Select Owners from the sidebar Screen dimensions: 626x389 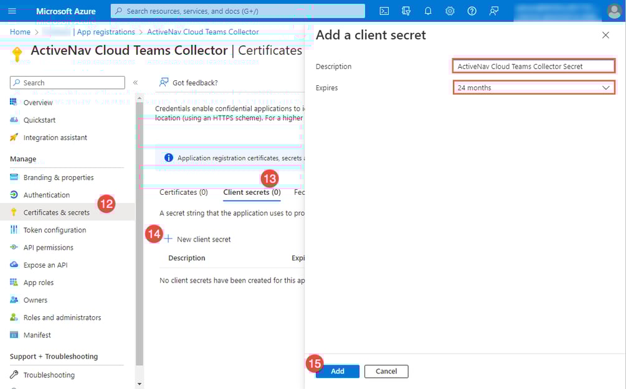pos(34,299)
